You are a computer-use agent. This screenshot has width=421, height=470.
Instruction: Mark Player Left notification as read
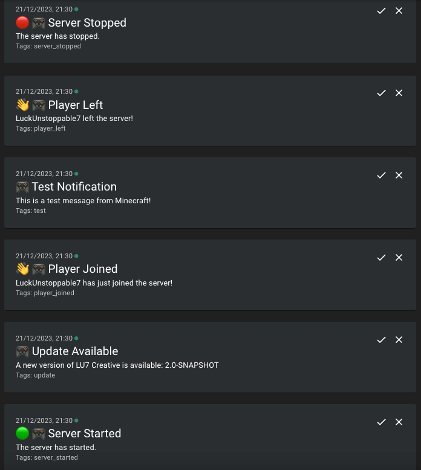pos(381,93)
